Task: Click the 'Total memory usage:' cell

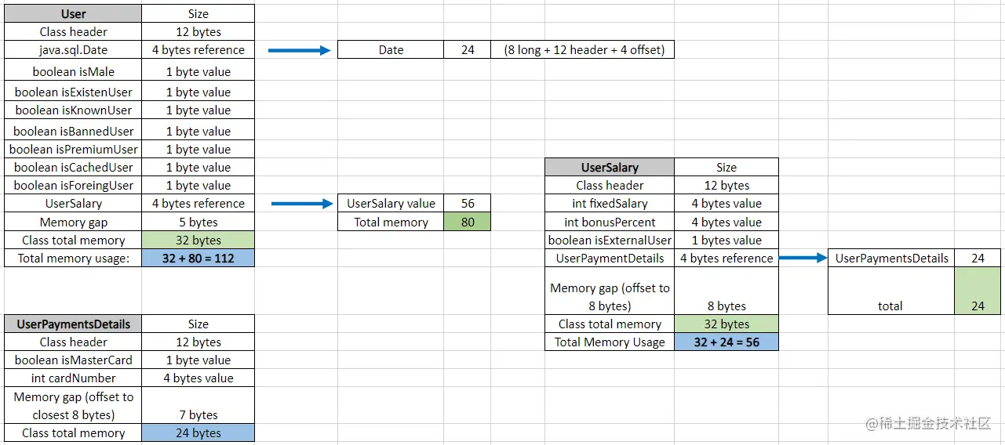Action: [73, 258]
